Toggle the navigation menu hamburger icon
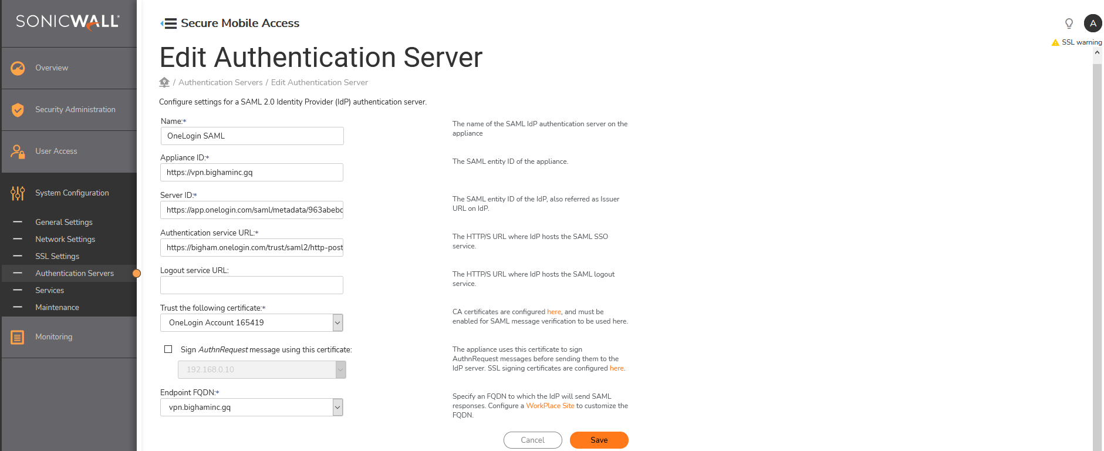The height and width of the screenshot is (451, 1104). (169, 23)
